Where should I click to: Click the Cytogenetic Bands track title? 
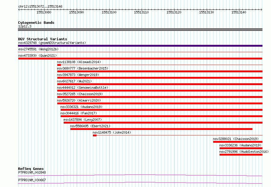[36, 23]
